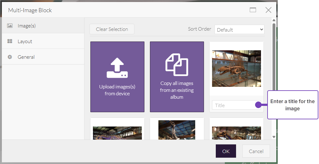The image size is (319, 164).
Task: Open the General tab
Action: tap(26, 57)
